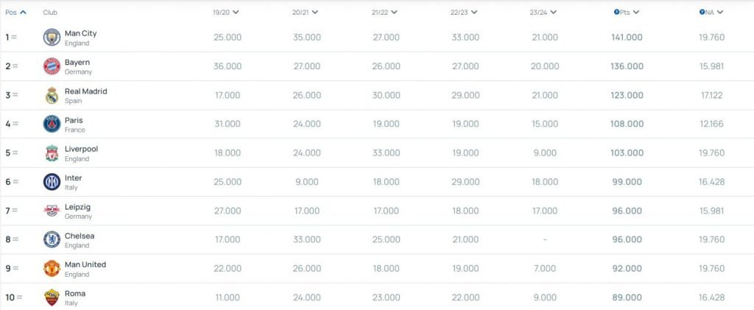Click the Leipzig club crest
The height and width of the screenshot is (310, 754).
point(52,211)
